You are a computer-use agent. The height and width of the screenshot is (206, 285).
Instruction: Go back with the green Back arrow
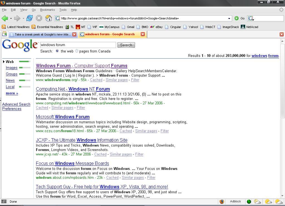click(5, 18)
